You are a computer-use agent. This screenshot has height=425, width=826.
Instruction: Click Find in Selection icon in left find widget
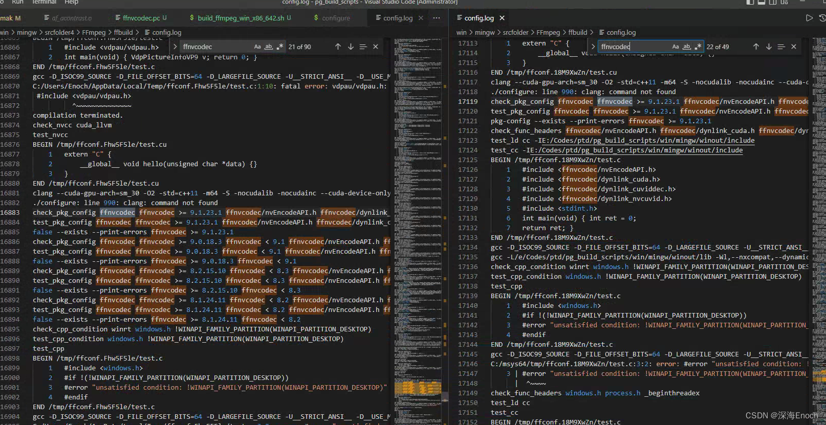pyautogui.click(x=363, y=47)
